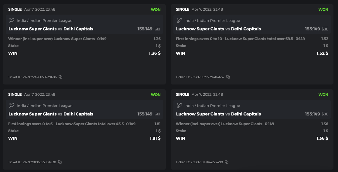Click the WON status on the 1.52 $ ticket
The image size is (338, 172).
point(323,9)
